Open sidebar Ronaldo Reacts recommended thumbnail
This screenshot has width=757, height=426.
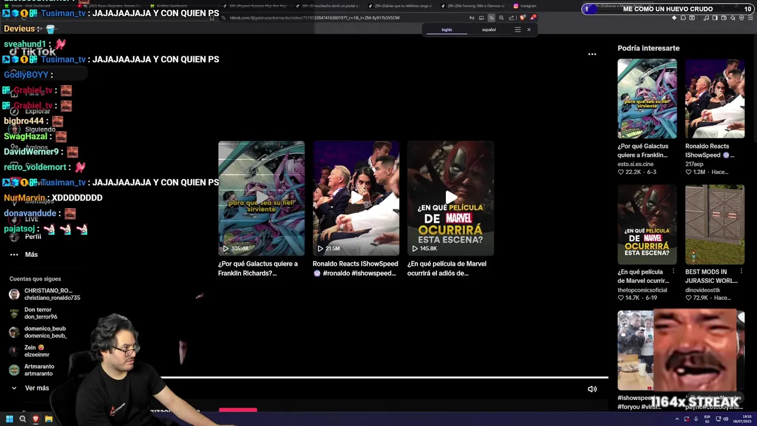[x=714, y=99]
